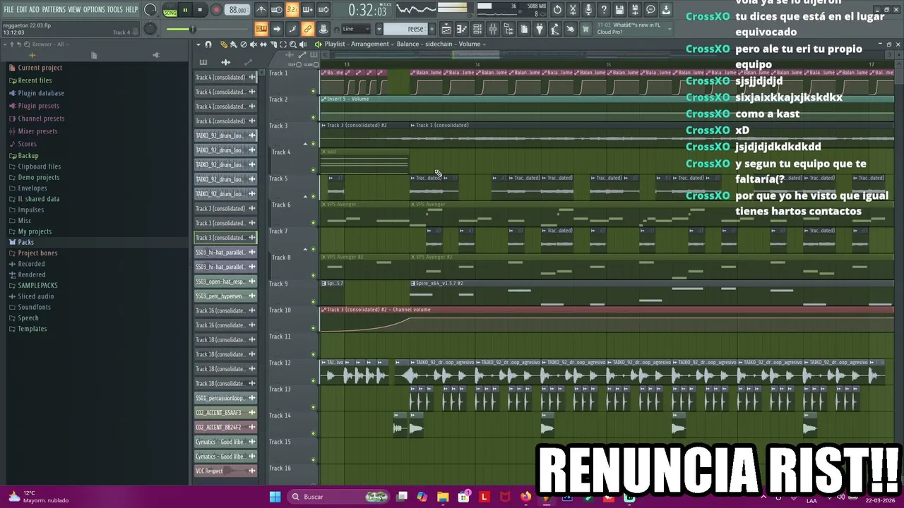Open the Windows Start button
The width and height of the screenshot is (904, 508).
[275, 497]
